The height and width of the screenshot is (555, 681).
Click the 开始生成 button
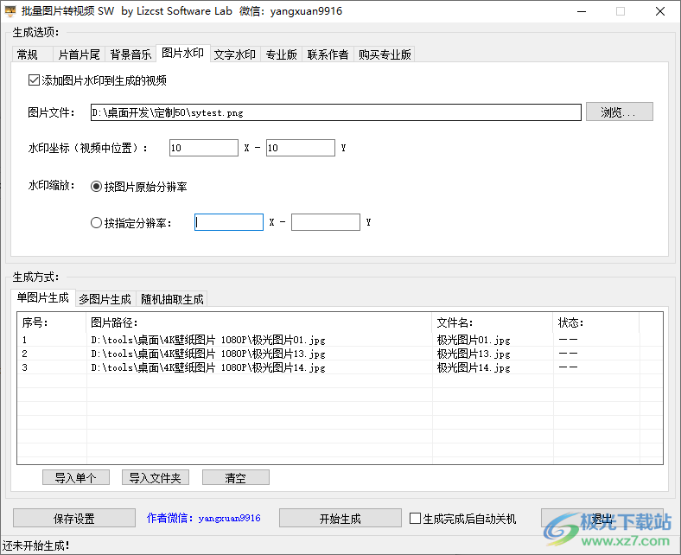[x=340, y=518]
